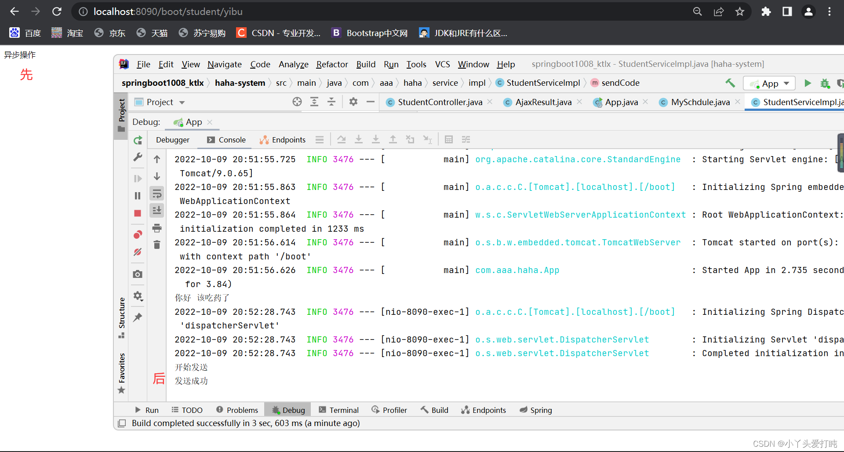Click the trash Clear All console icon
This screenshot has width=844, height=452.
(157, 244)
